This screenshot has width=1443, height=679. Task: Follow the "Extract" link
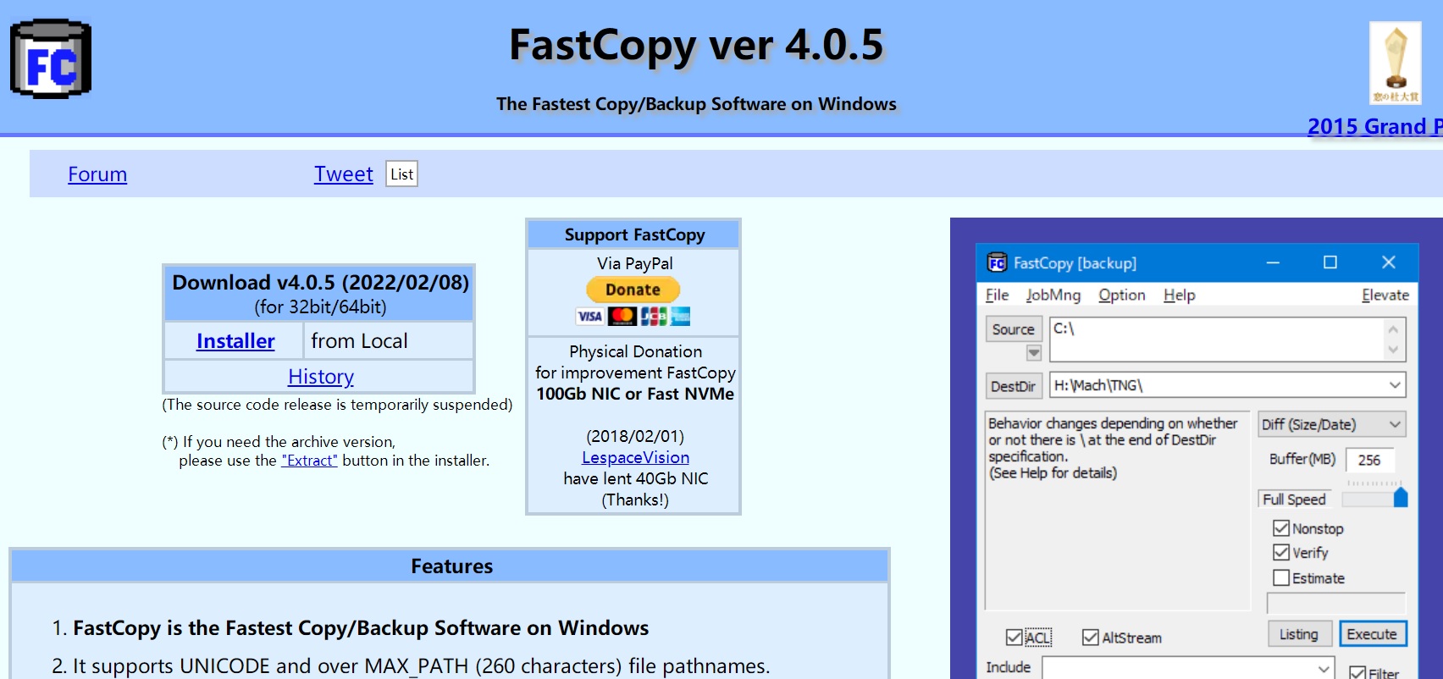tap(309, 461)
